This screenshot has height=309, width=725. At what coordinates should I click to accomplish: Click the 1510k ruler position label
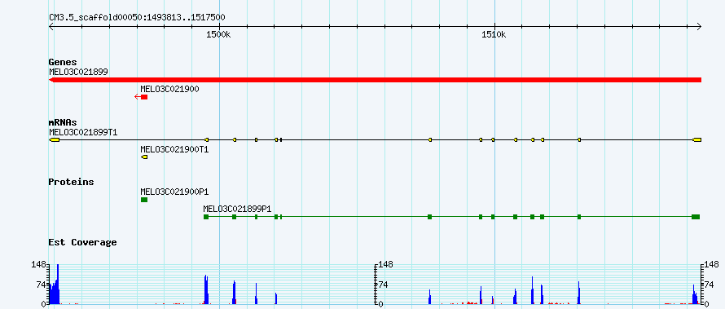coord(494,34)
